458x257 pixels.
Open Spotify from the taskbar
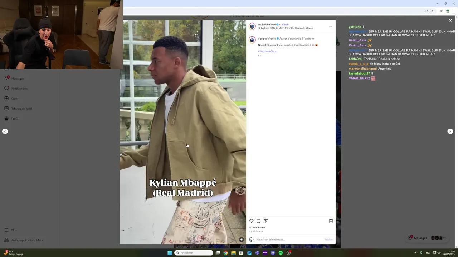click(281, 253)
